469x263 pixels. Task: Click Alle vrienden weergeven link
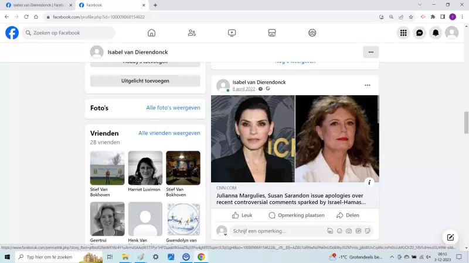169,133
